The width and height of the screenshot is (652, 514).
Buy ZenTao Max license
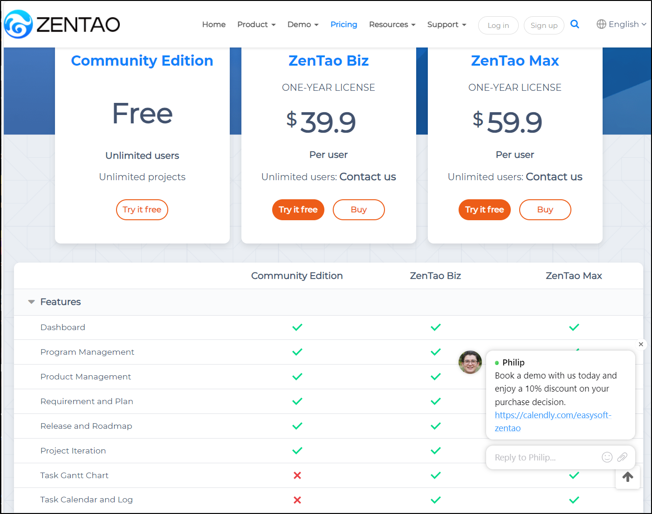545,210
